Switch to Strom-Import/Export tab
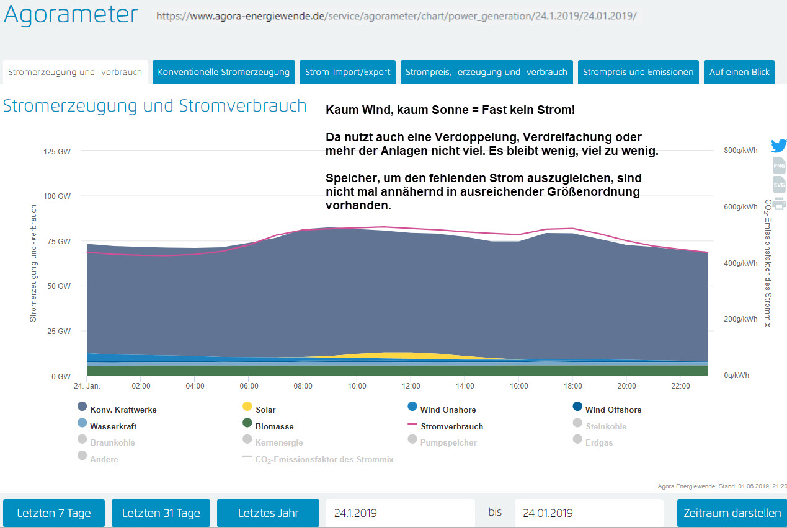 click(347, 72)
